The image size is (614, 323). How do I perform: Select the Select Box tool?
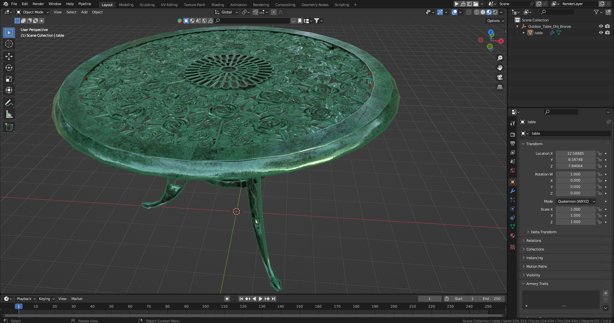(9, 33)
